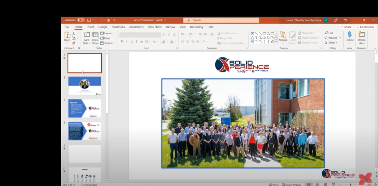Select the star shape in gallery
This screenshot has height=186, width=378.
point(272,41)
